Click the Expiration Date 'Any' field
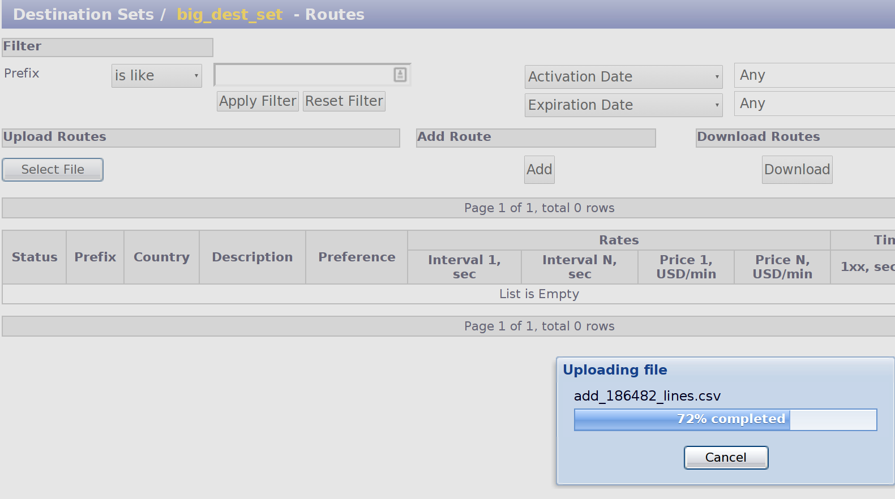The width and height of the screenshot is (895, 499). [x=814, y=104]
